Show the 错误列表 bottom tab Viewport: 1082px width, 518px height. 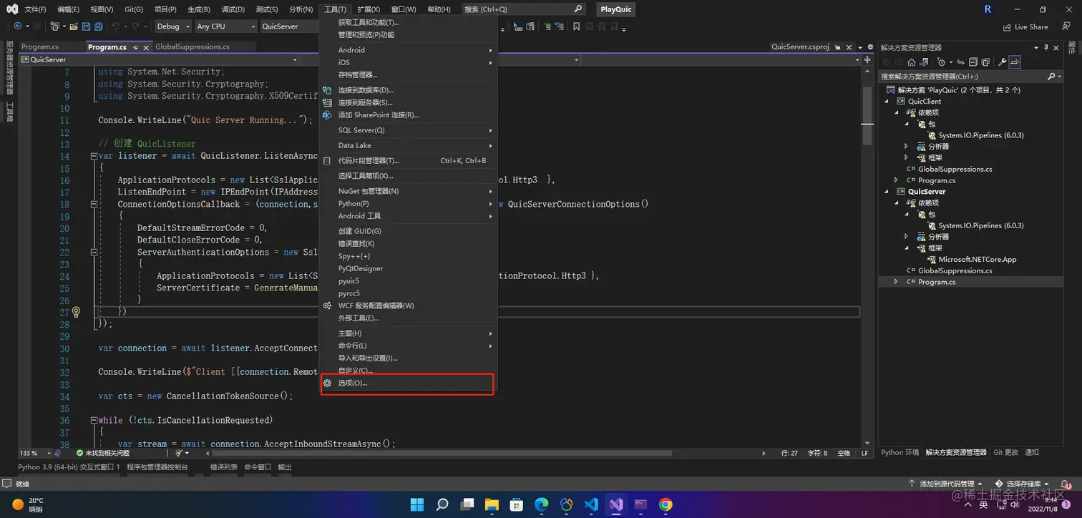[x=223, y=467]
